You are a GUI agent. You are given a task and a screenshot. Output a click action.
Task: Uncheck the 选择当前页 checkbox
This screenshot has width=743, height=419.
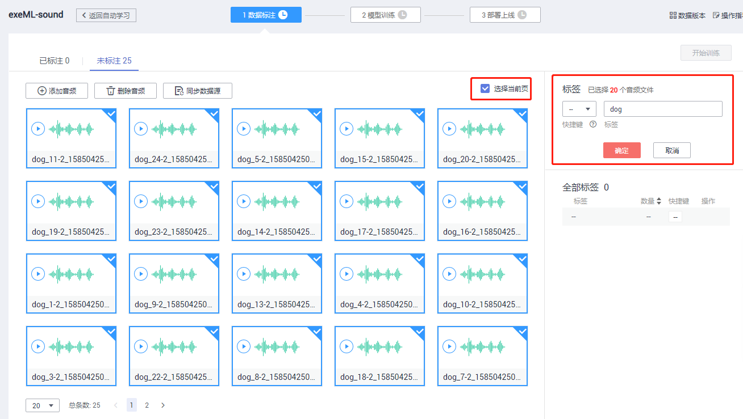(x=485, y=88)
